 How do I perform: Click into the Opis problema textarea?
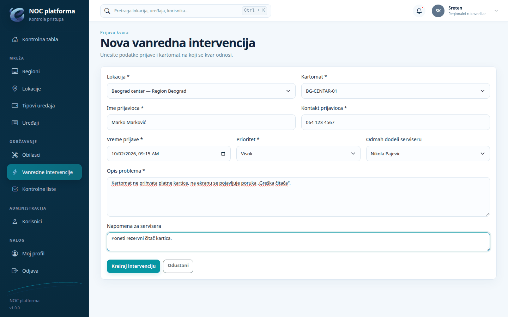pyautogui.click(x=298, y=197)
